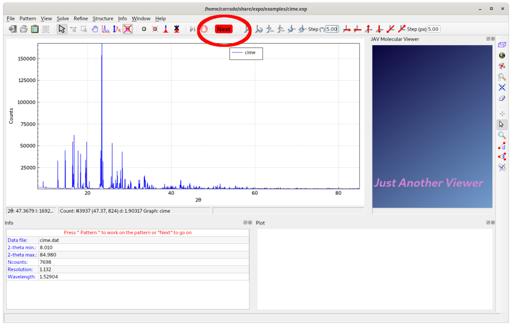
Task: Click the red Next button
Action: pos(223,29)
